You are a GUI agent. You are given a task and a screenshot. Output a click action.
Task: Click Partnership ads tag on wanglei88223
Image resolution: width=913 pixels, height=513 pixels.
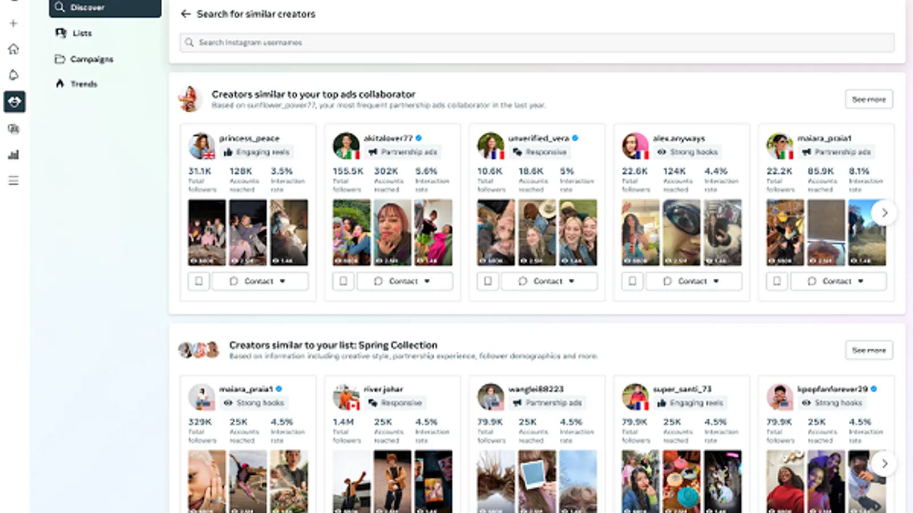click(547, 403)
